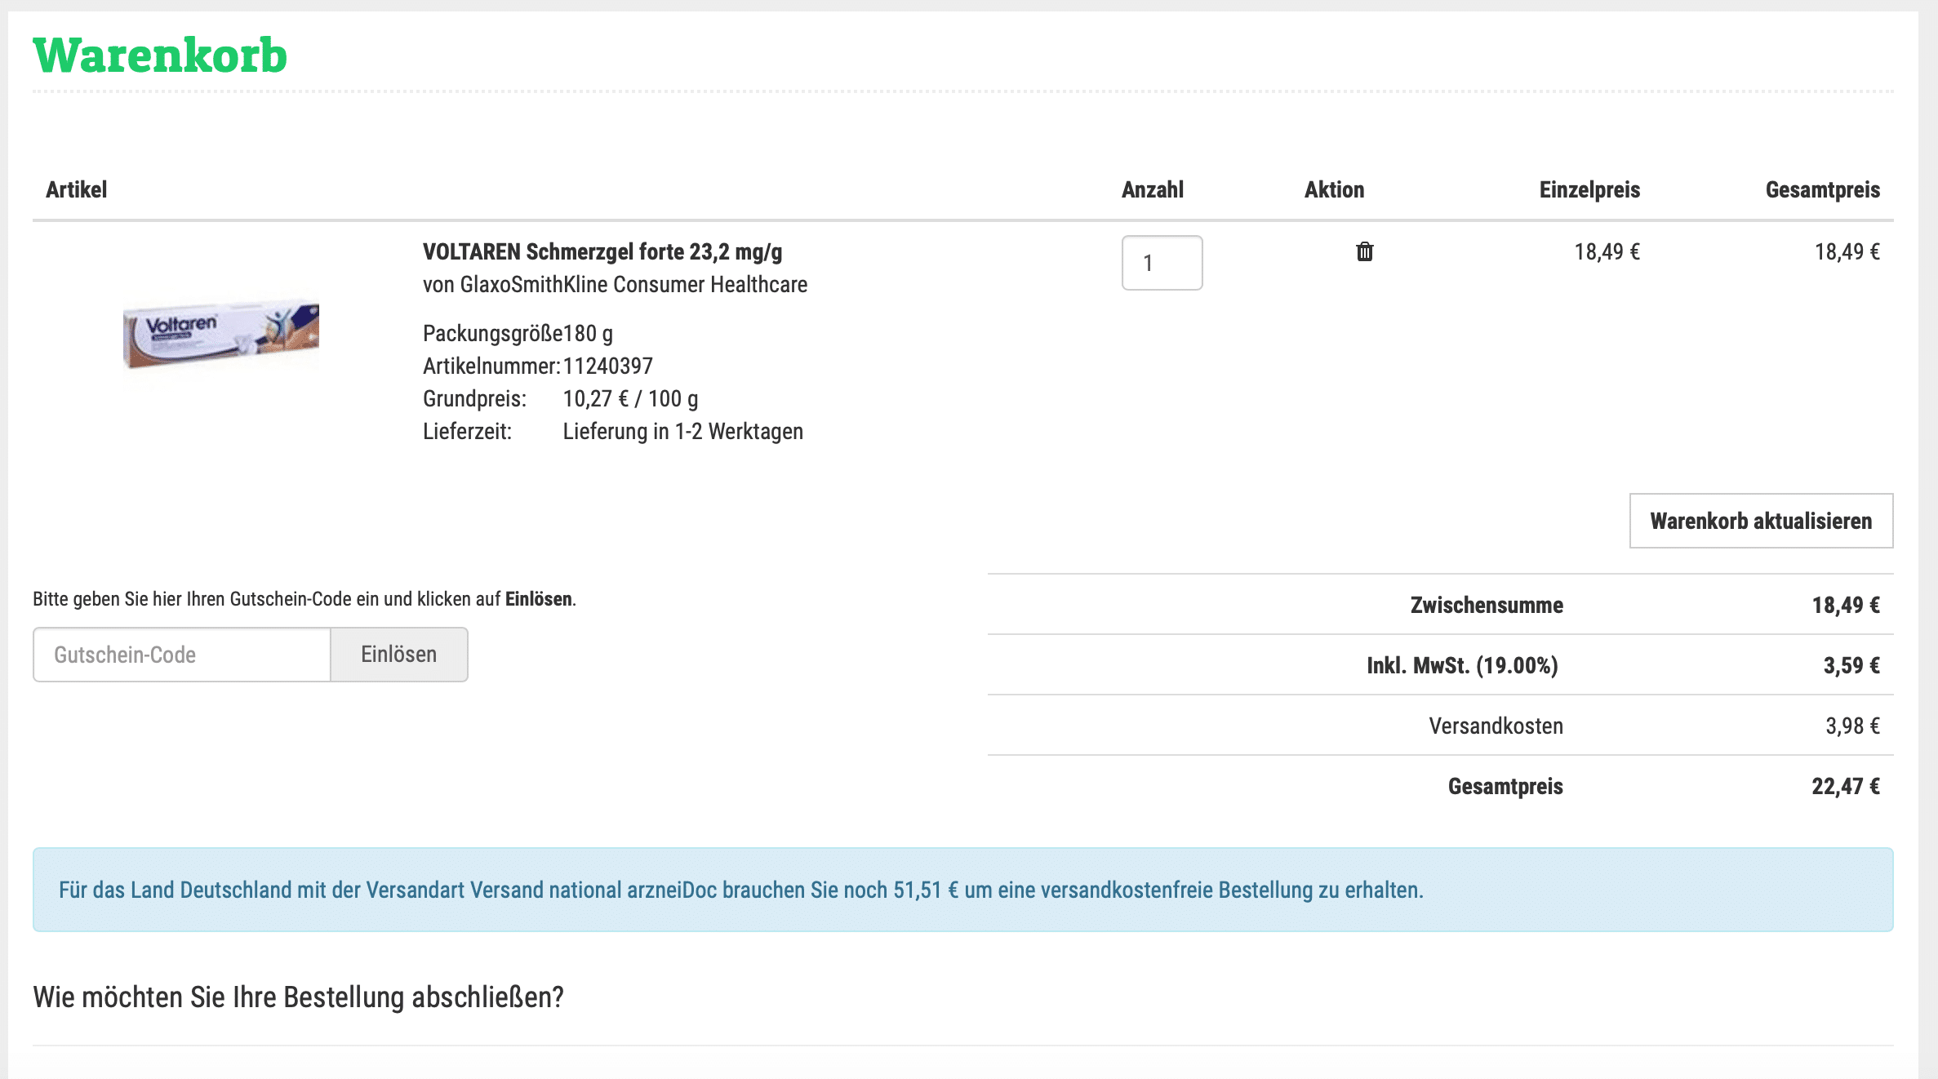Click the Anzahl column header

[x=1153, y=189]
